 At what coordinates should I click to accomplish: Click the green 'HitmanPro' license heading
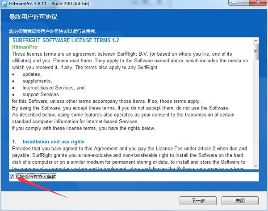tap(25, 47)
